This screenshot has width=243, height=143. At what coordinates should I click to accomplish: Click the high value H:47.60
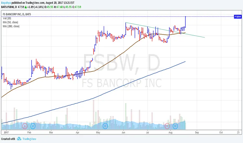click(58, 7)
